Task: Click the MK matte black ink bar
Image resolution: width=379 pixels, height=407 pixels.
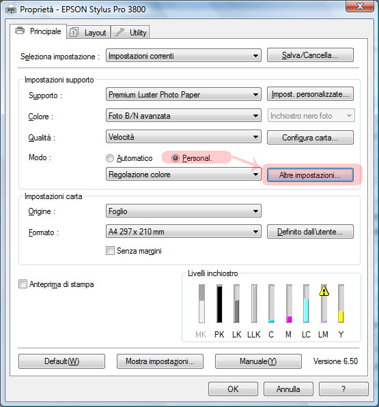Action: (x=201, y=303)
